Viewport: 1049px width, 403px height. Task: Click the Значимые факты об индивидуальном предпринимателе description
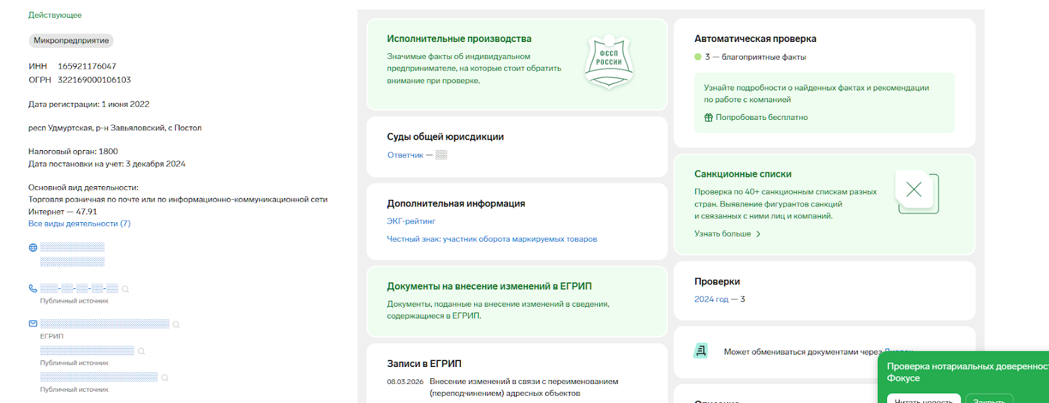(474, 69)
